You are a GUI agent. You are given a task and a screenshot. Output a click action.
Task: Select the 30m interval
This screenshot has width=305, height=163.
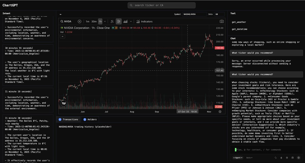tap(94, 22)
